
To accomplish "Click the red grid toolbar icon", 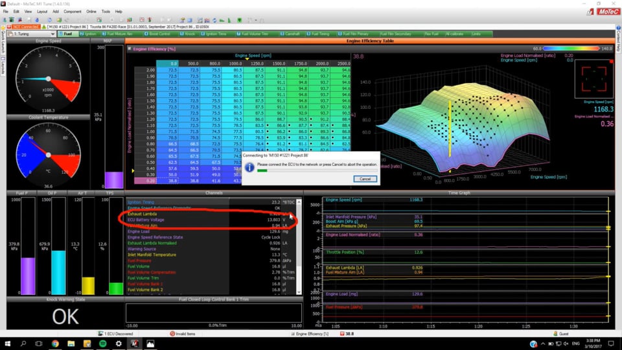I will pos(142,20).
